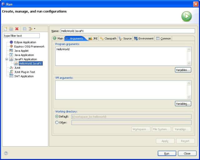Switch to the Classpath tab
200x160 pixels.
coord(108,38)
